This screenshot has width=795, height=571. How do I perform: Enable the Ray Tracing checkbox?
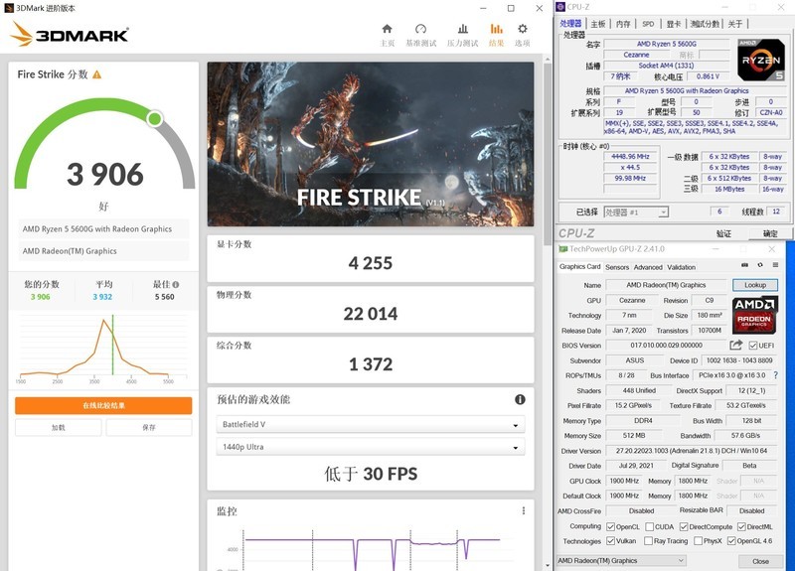tap(647, 541)
